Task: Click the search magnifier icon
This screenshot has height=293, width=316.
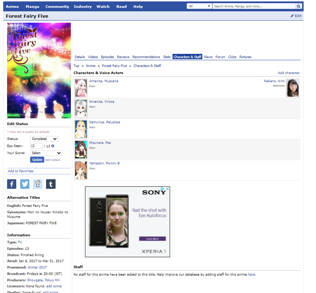Action: (x=298, y=6)
